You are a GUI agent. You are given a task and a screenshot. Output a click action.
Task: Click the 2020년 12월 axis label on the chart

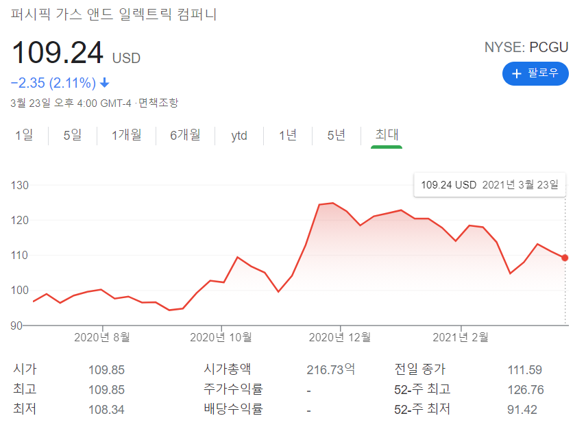coord(341,337)
